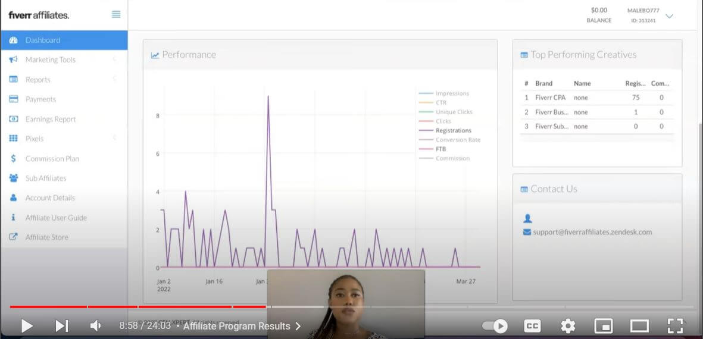The width and height of the screenshot is (703, 339).
Task: Click the Marketing Tools megaphone icon
Action: pos(14,59)
